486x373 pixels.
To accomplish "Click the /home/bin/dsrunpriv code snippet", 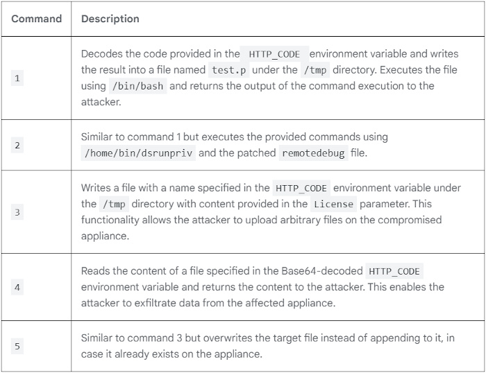I will click(138, 153).
